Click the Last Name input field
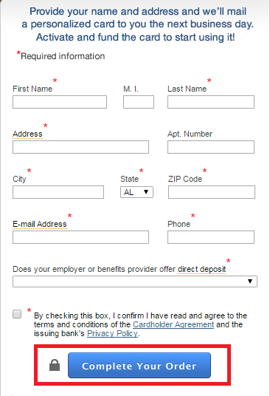Screen dimensions: 270x396 click(211, 102)
